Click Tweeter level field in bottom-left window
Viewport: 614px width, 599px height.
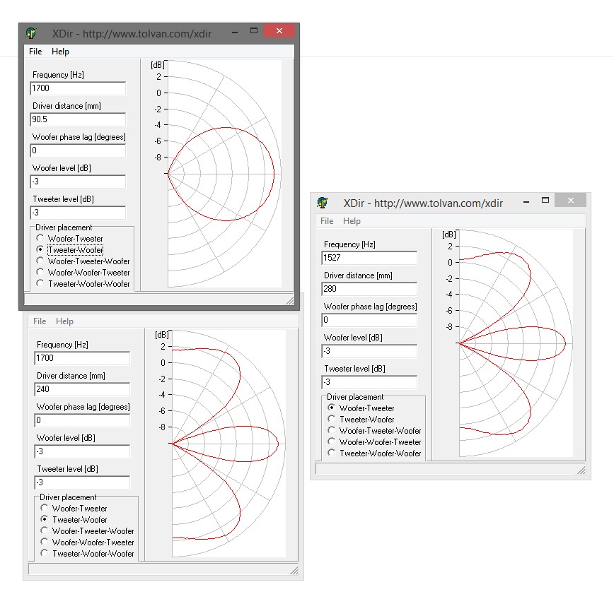pyautogui.click(x=82, y=482)
